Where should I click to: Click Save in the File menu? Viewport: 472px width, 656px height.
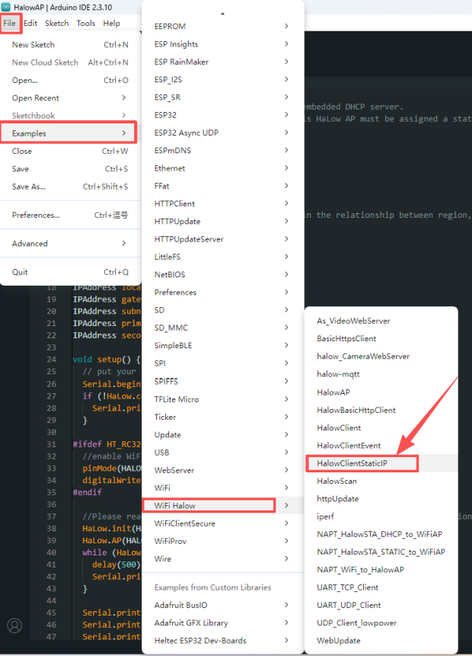(70, 168)
